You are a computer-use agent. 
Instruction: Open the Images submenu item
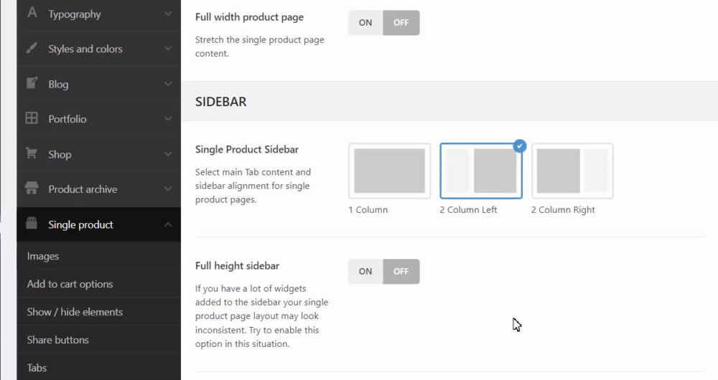[43, 256]
